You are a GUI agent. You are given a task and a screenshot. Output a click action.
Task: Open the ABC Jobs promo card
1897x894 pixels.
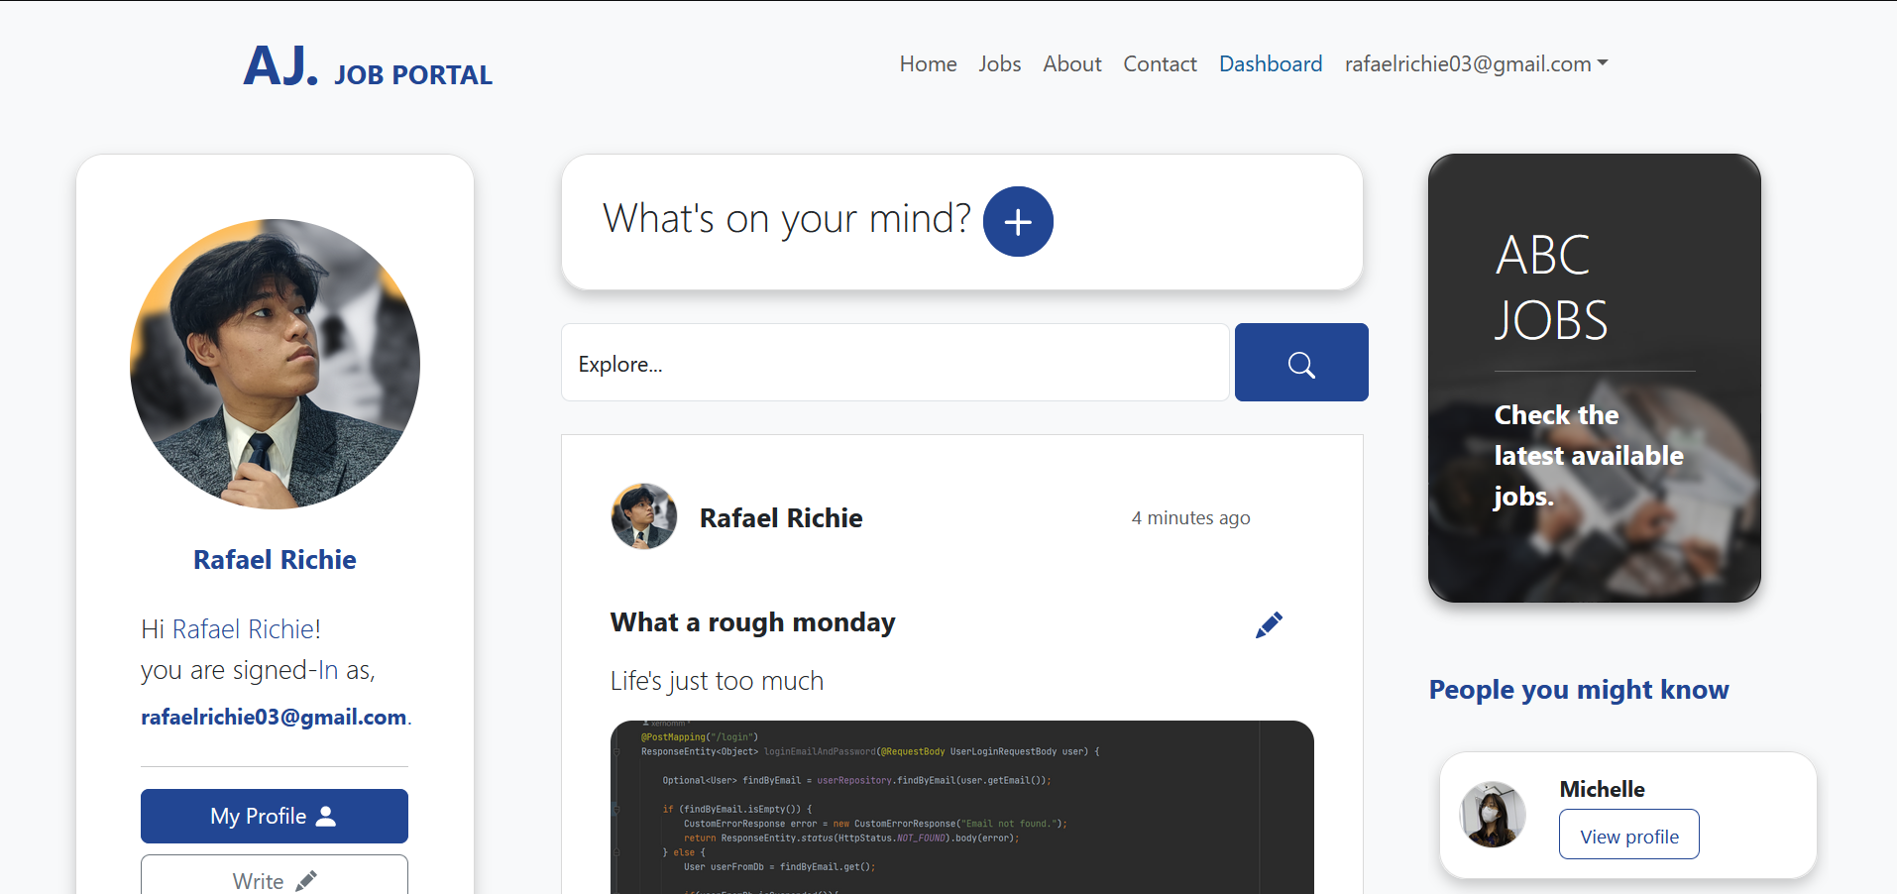point(1594,378)
